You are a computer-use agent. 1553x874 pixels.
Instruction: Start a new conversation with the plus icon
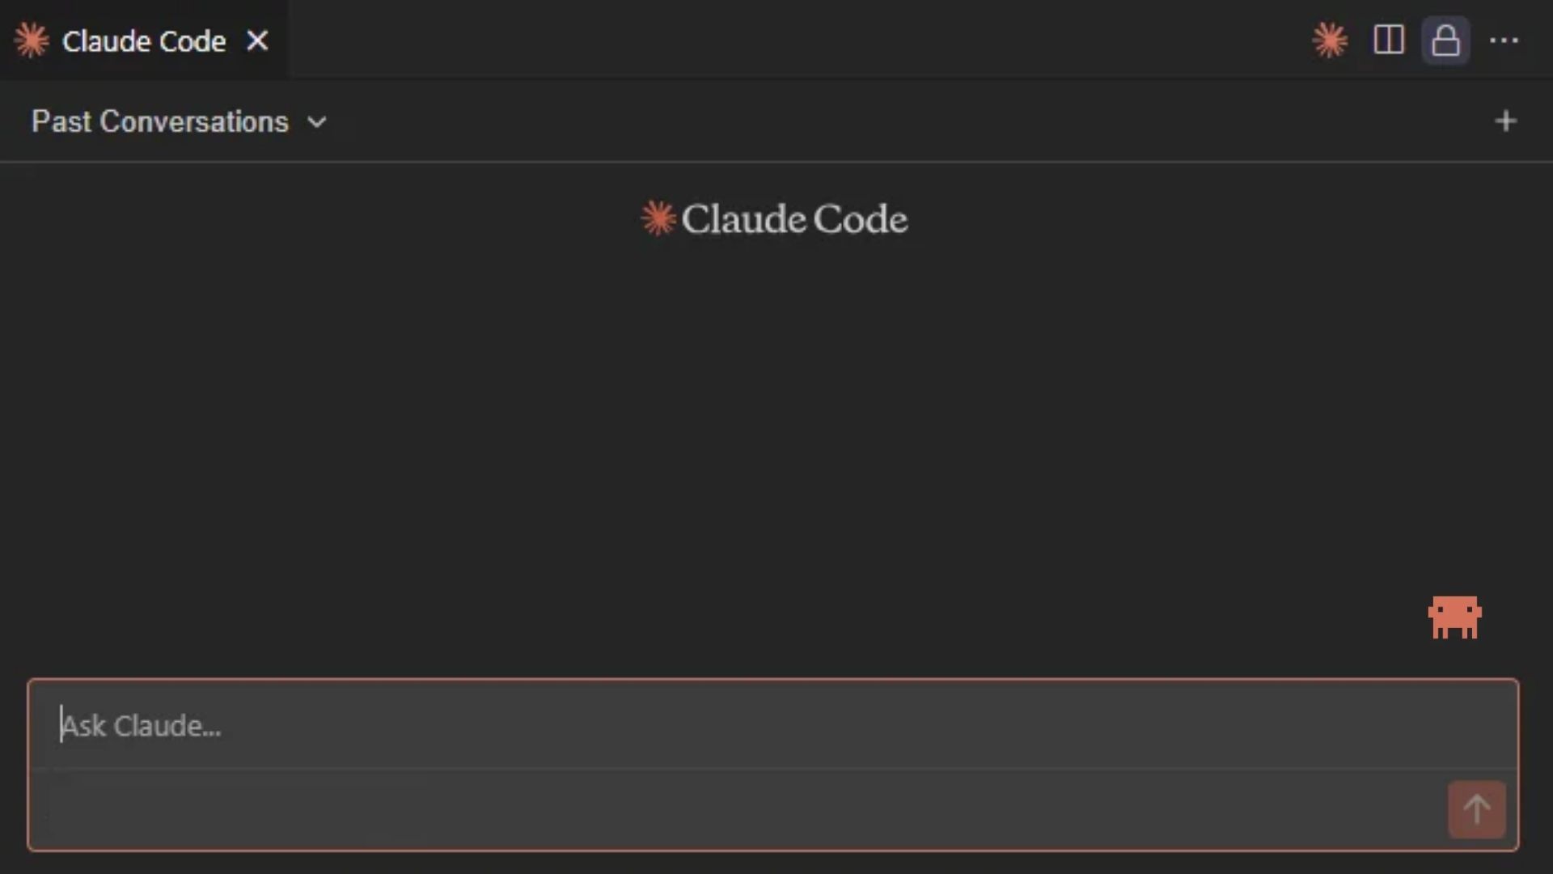tap(1505, 121)
